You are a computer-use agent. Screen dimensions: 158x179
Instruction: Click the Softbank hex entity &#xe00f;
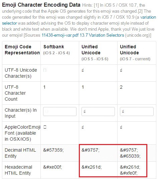point(52,167)
